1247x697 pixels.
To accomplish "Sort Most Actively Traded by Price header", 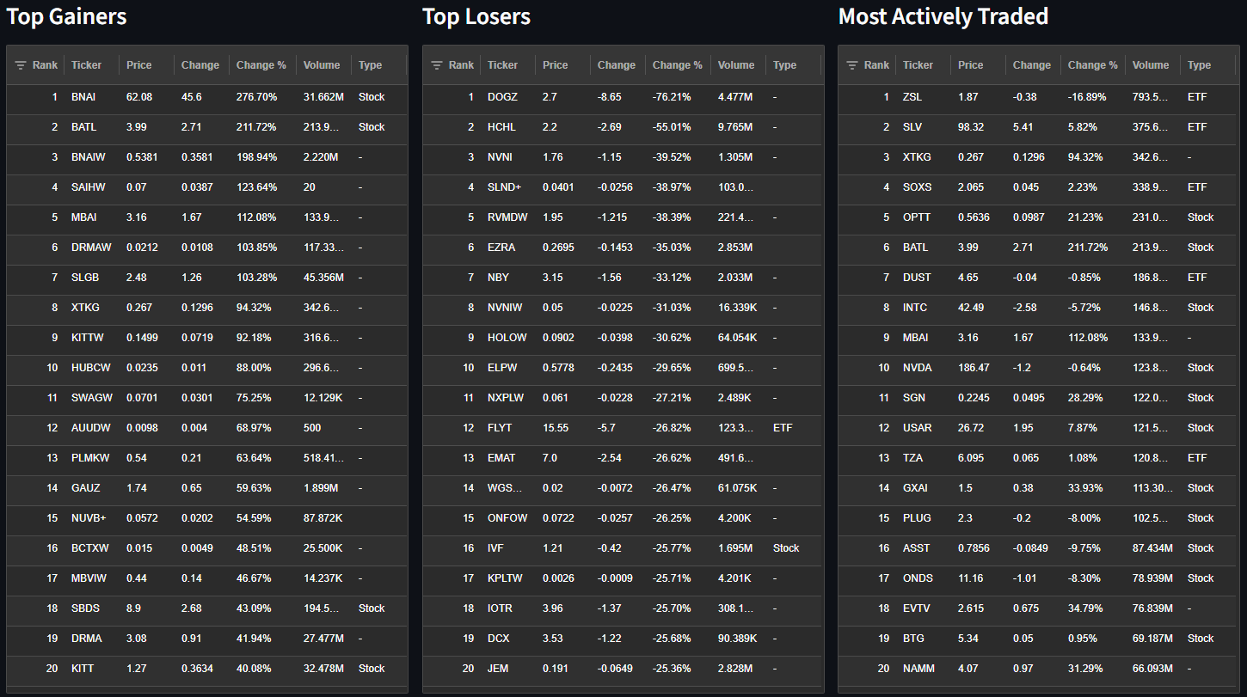I will coord(971,65).
